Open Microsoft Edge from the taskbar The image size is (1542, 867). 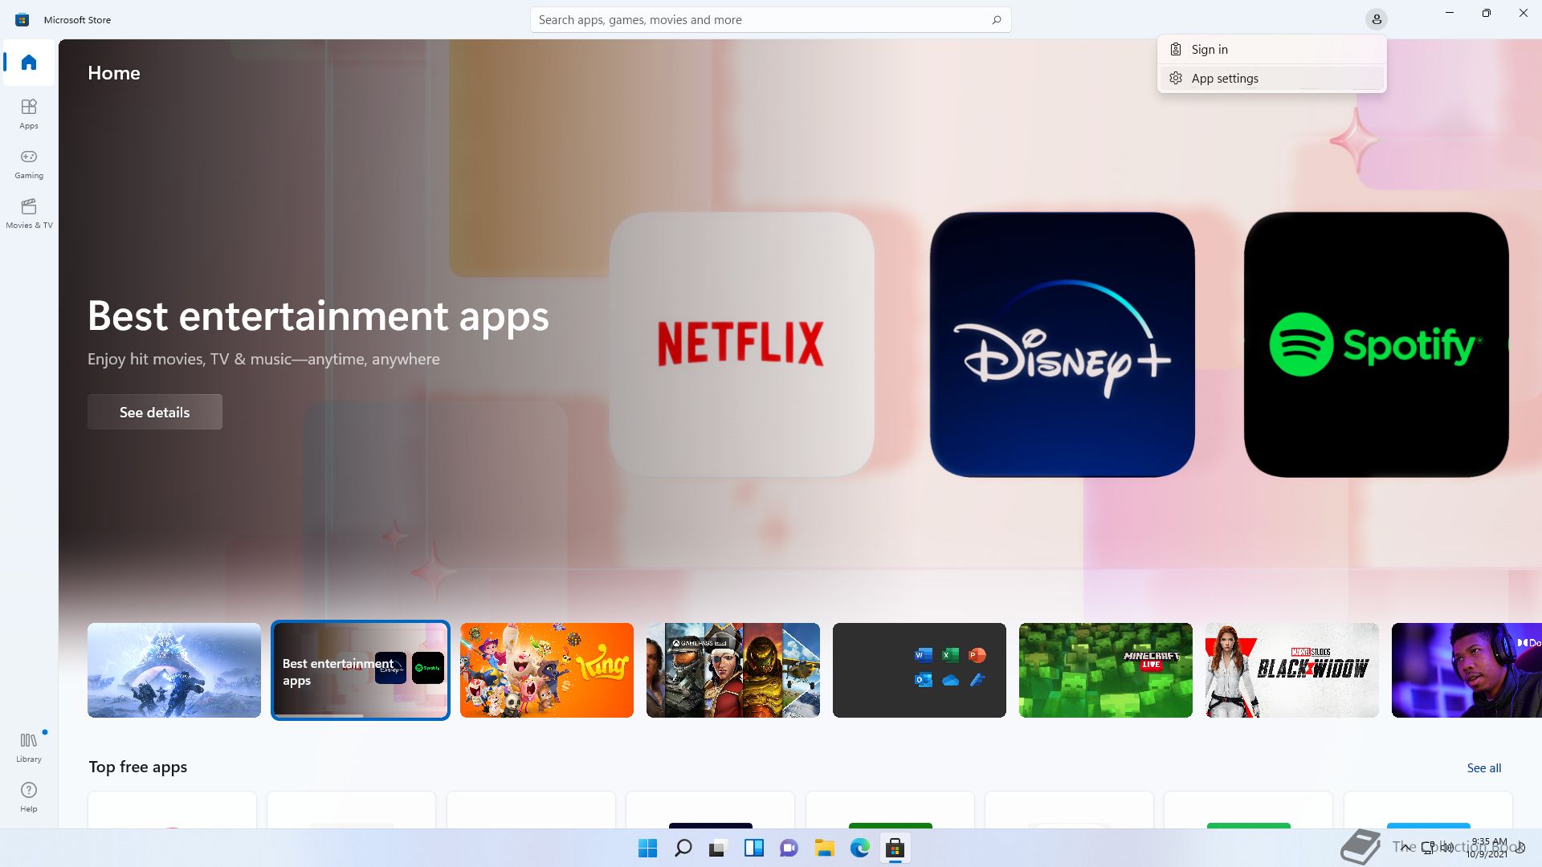coord(859,849)
